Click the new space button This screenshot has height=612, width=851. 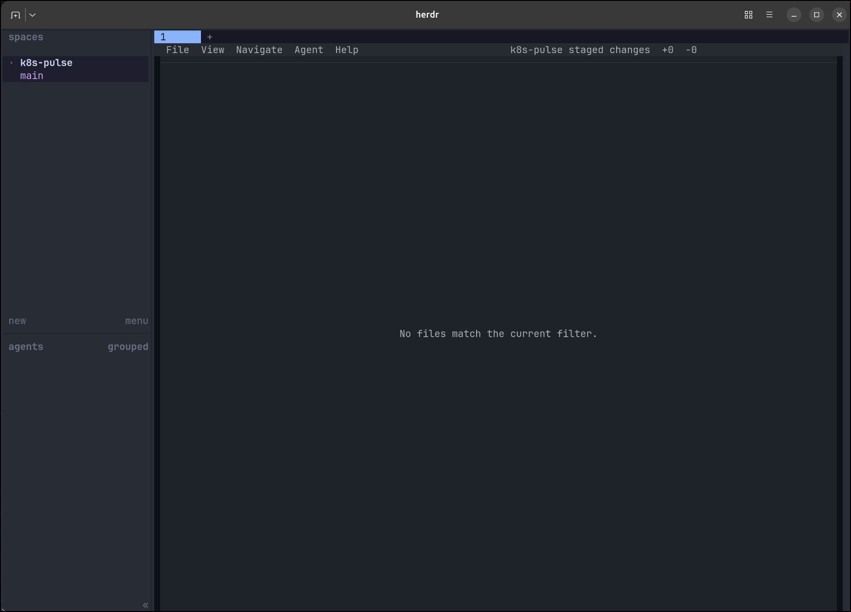[17, 321]
